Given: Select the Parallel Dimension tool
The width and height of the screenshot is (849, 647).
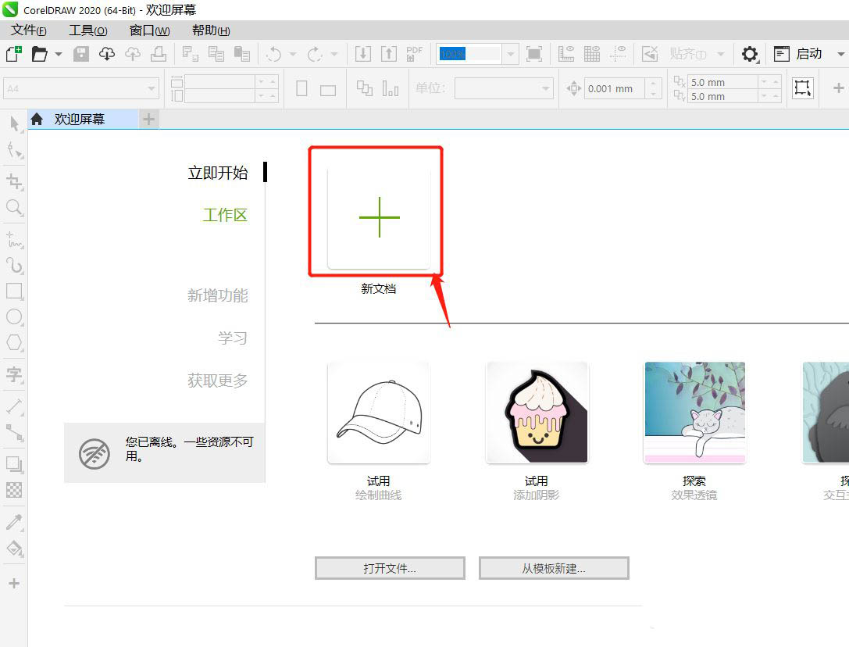Looking at the screenshot, I should click(14, 406).
